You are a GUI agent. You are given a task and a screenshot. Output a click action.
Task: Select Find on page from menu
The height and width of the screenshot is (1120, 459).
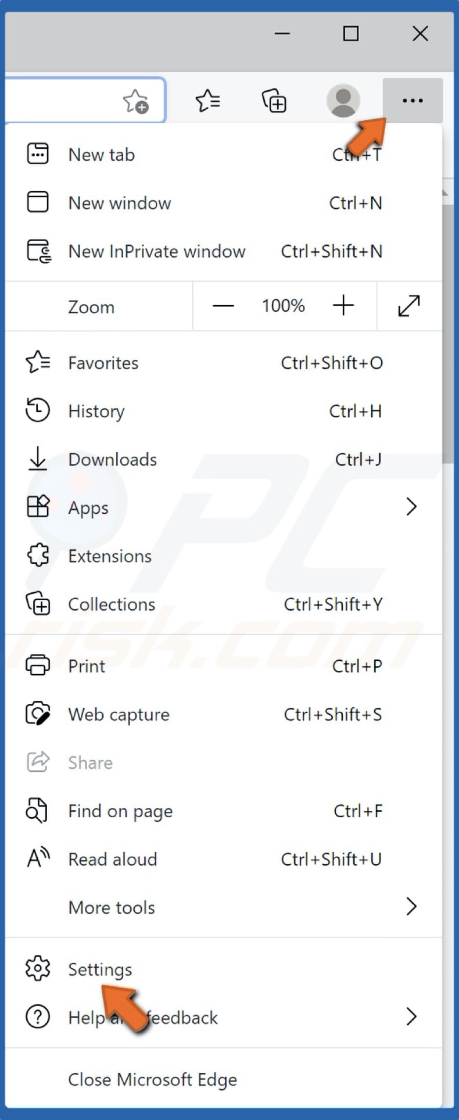tap(120, 811)
